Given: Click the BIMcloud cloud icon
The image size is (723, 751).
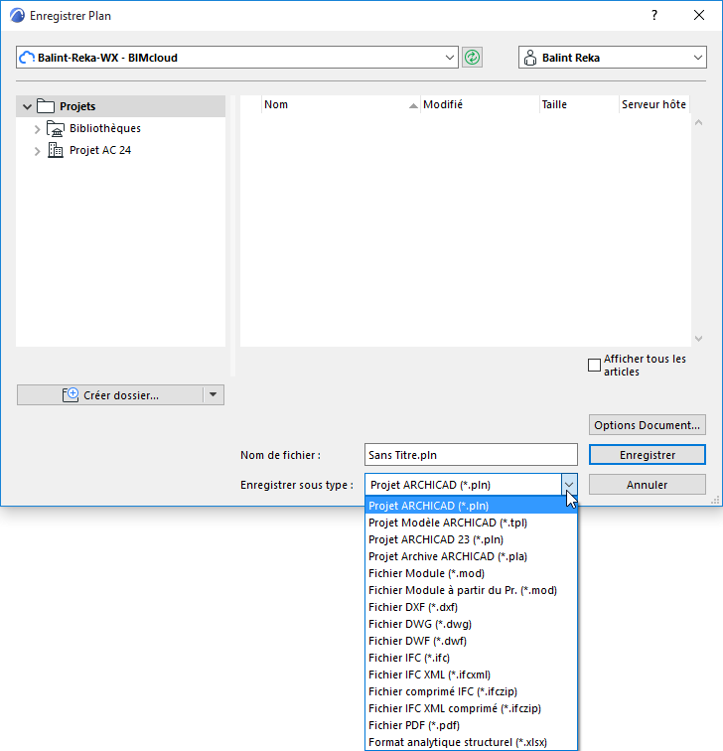Looking at the screenshot, I should (27, 58).
